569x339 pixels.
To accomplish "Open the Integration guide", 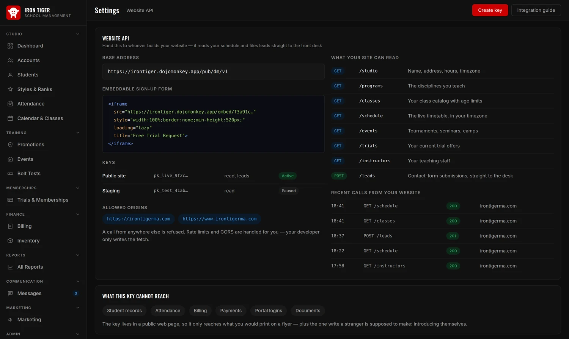I will [x=536, y=10].
